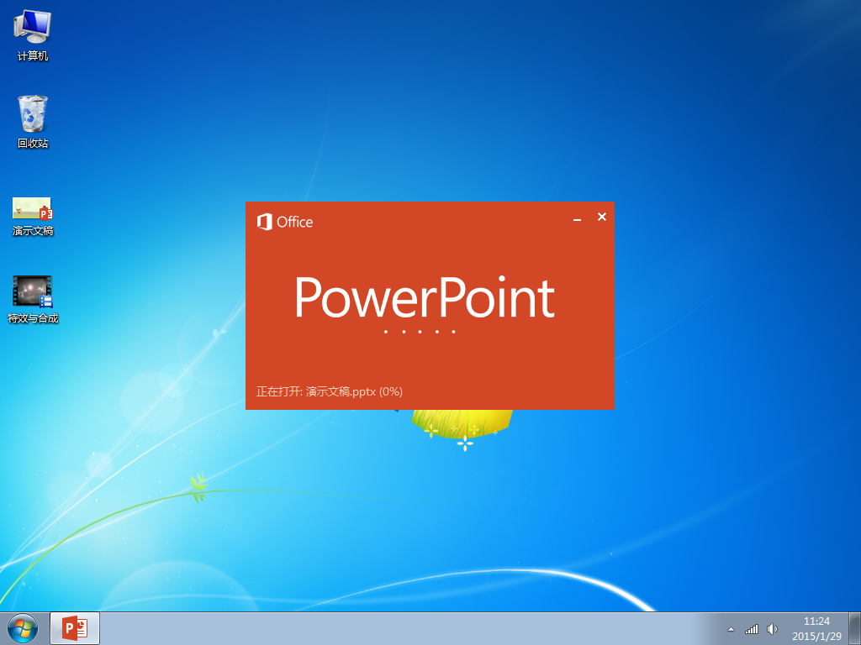Click the 计算机 icon label
The width and height of the screenshot is (861, 645).
(x=33, y=56)
